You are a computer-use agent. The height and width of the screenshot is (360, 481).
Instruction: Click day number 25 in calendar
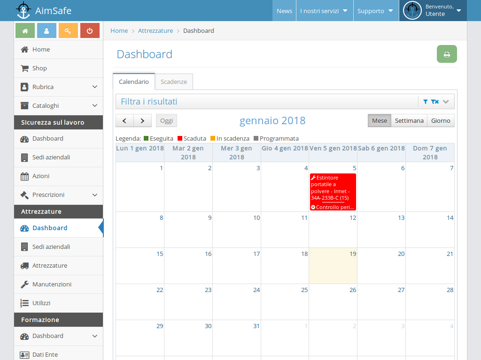[304, 290]
